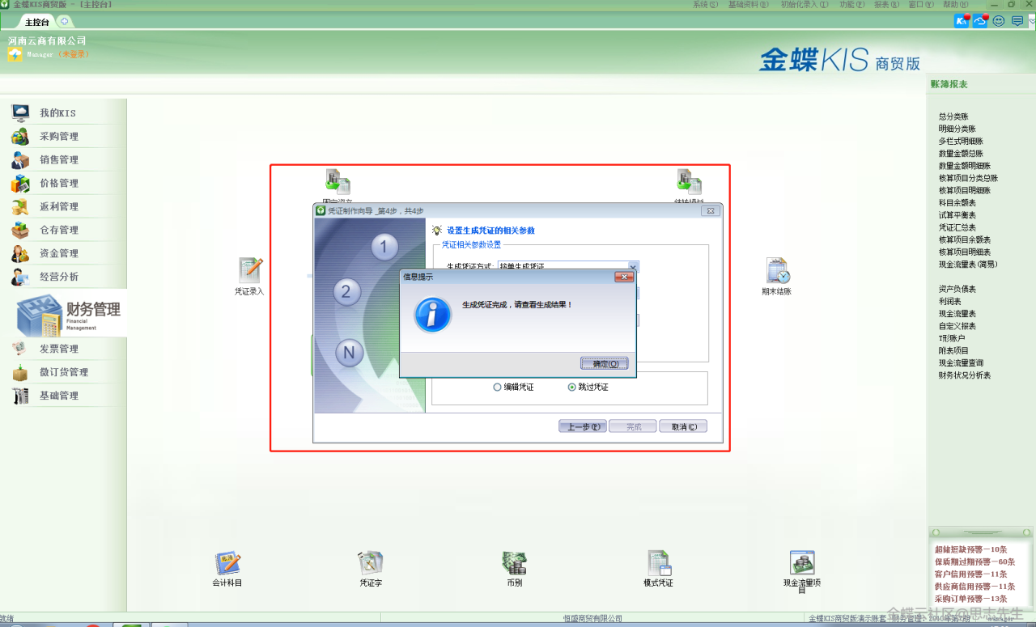Click the cloud service icon in header
The height and width of the screenshot is (627, 1036).
coord(980,21)
